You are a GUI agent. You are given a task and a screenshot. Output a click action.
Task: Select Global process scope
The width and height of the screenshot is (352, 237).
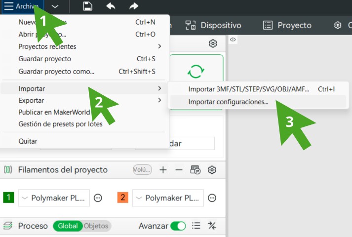[68, 226]
